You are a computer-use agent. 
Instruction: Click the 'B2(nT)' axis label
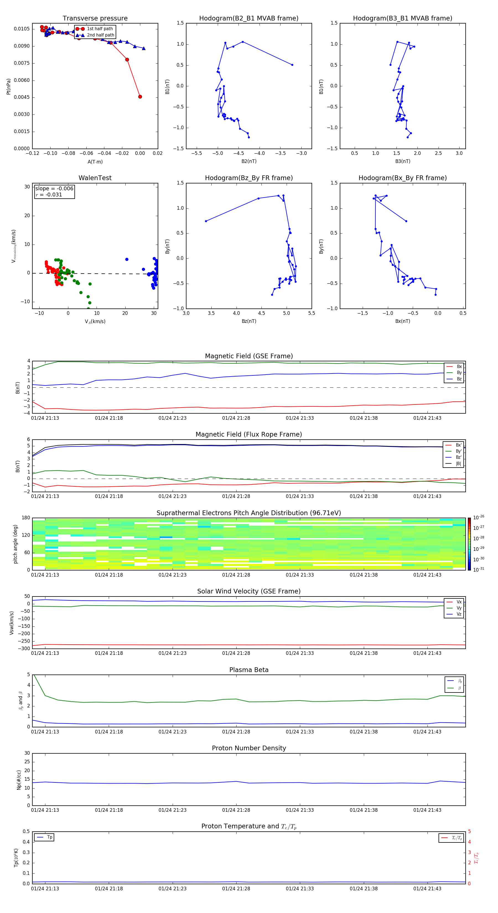click(x=249, y=161)
